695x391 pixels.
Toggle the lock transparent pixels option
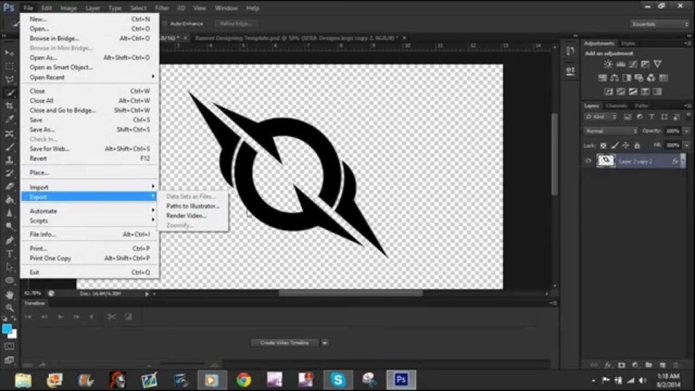[x=603, y=145]
